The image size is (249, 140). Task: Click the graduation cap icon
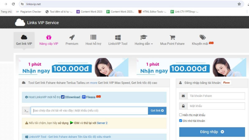[x=143, y=37]
